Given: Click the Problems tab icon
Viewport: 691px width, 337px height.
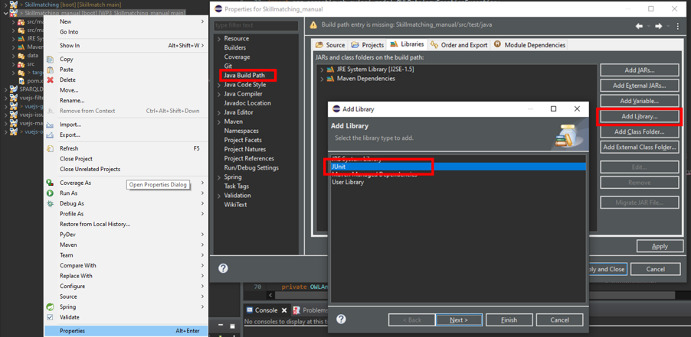Looking at the screenshot, I should [296, 310].
